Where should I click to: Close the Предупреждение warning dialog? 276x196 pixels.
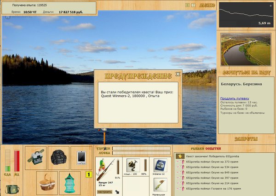[x=178, y=74]
